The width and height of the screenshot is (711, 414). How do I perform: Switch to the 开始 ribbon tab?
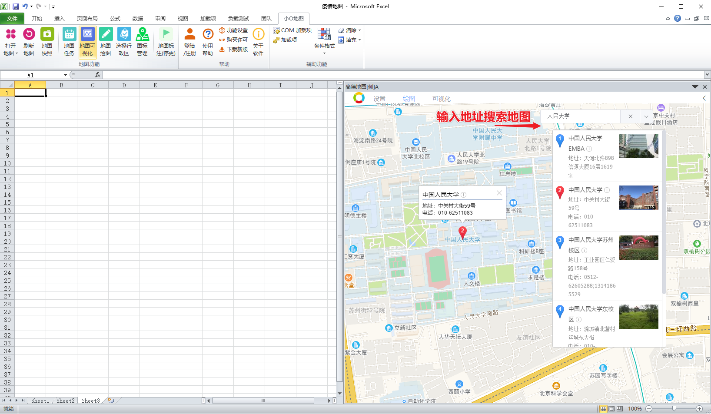(37, 18)
